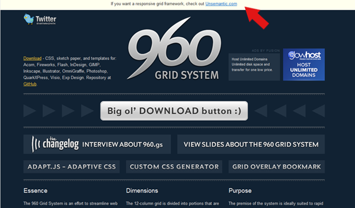Open the GitHub repository link
Screen dimensions: 355x208
(x=30, y=84)
